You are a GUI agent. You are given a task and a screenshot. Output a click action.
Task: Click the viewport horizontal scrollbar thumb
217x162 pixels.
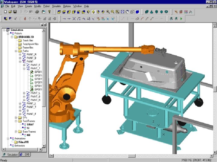click(x=132, y=156)
